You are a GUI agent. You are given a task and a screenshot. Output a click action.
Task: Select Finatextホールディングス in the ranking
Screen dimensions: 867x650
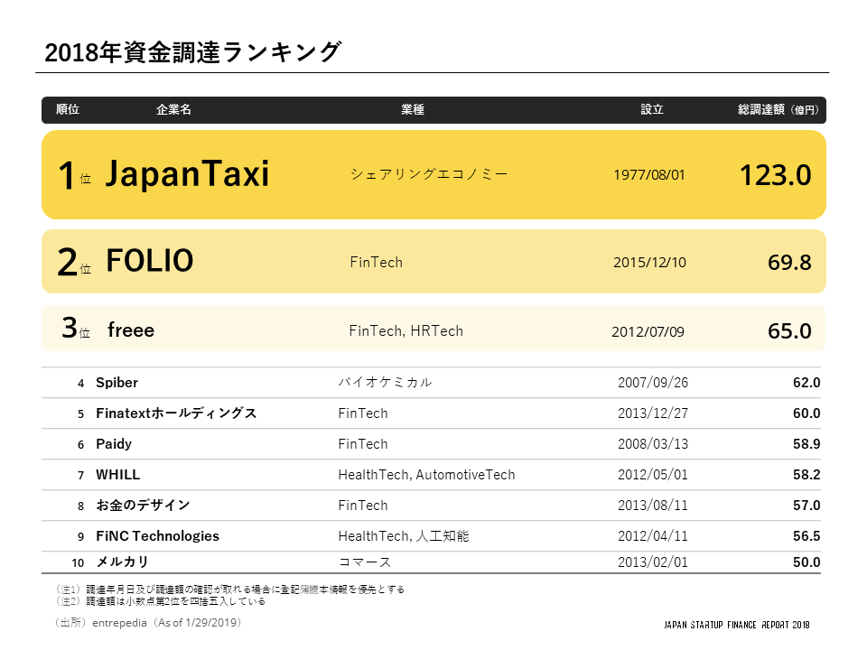176,413
